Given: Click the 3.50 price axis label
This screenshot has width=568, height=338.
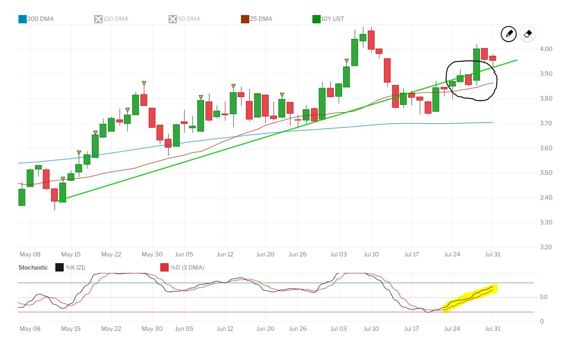Looking at the screenshot, I should coord(546,172).
